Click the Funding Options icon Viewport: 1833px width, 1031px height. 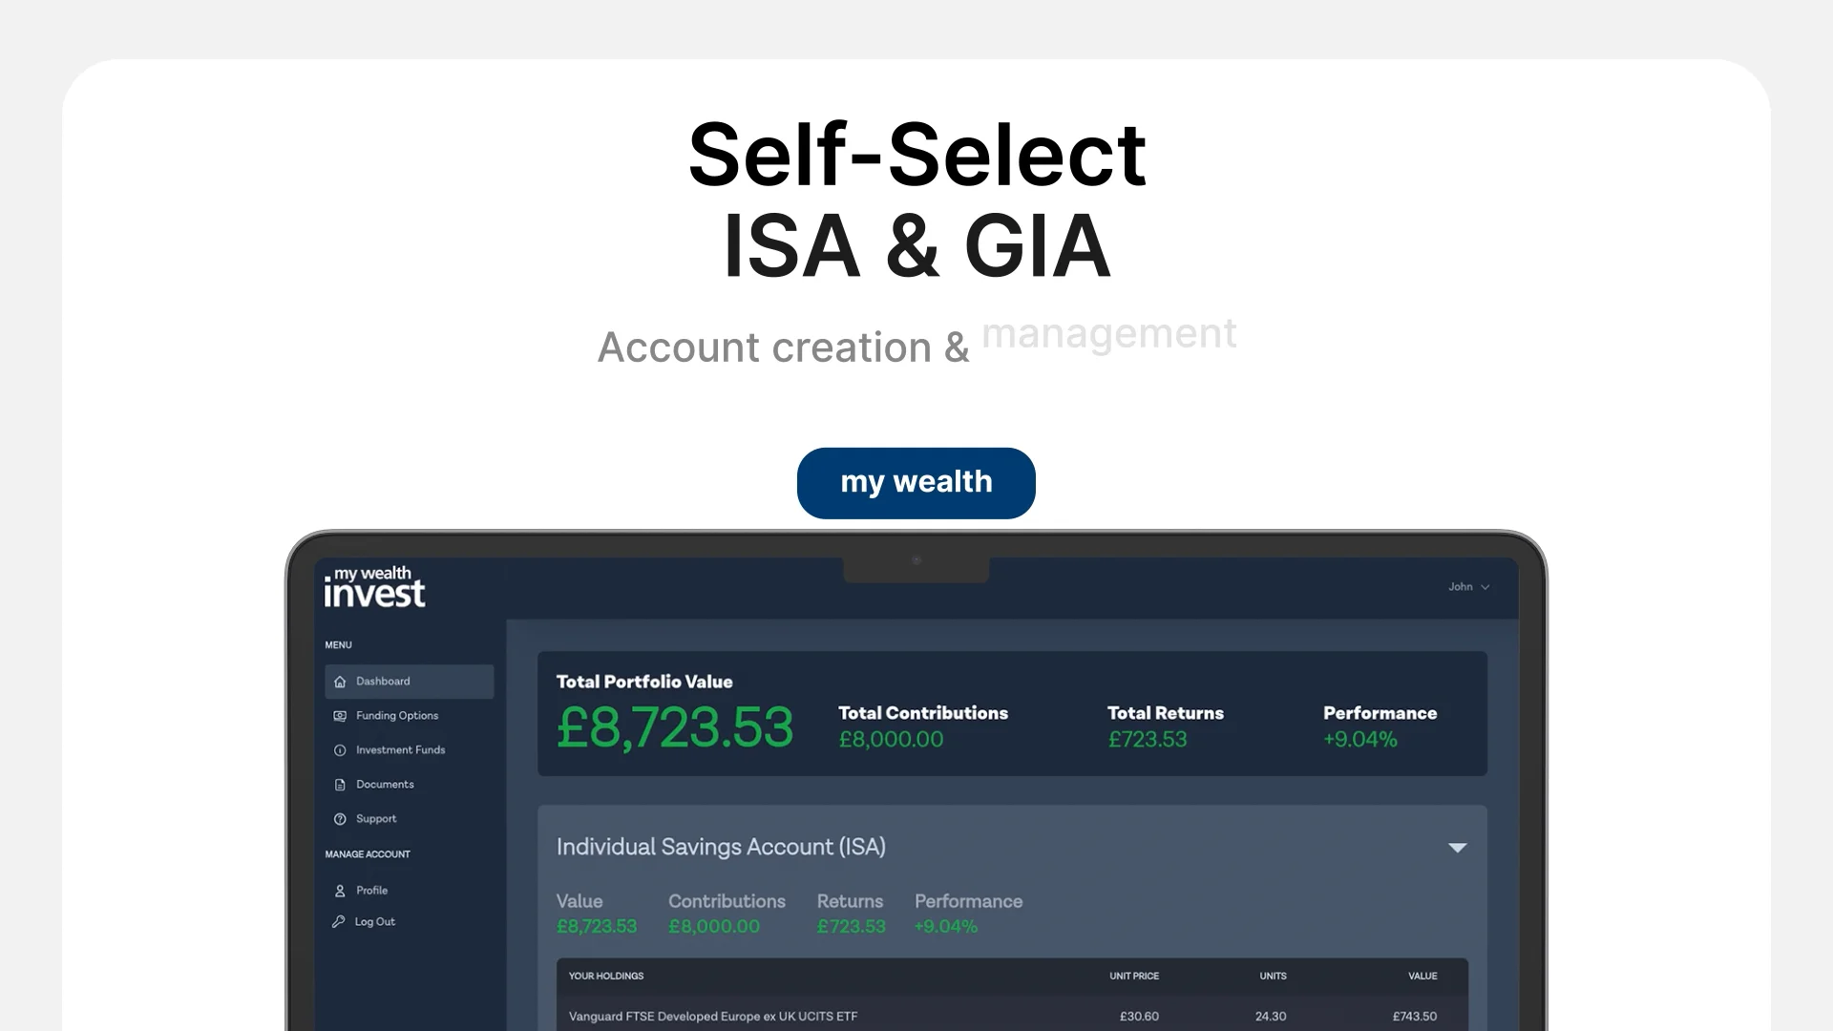point(340,716)
